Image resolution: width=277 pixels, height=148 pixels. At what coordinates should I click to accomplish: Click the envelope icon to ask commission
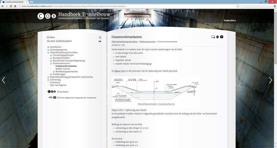coord(55,97)
